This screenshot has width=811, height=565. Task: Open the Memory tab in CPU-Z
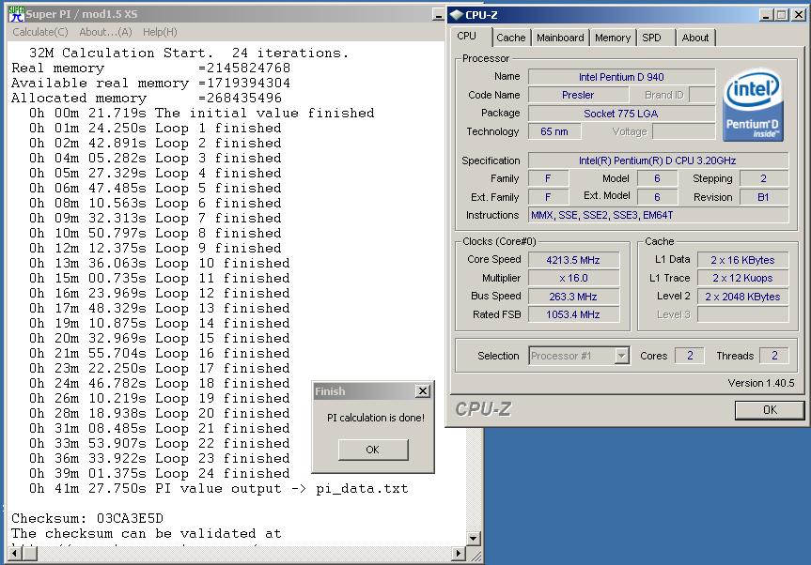point(613,38)
